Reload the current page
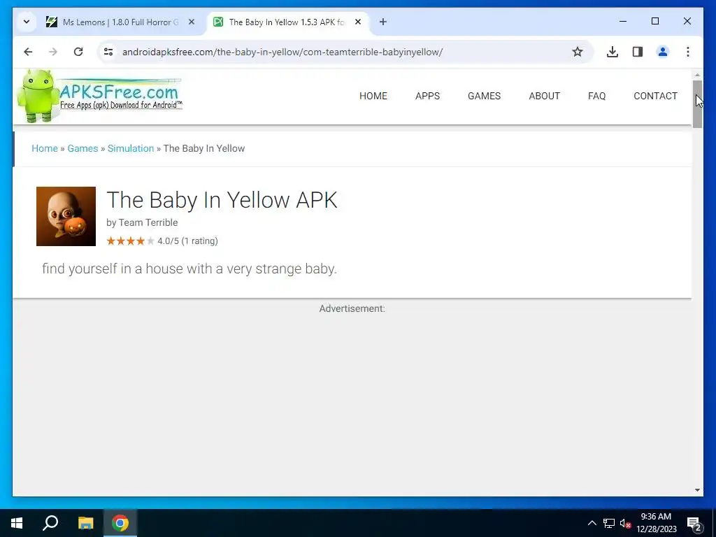 (x=78, y=52)
